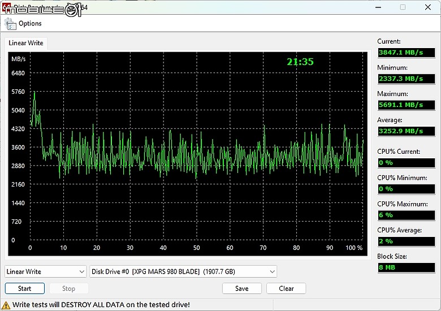Screen dimensions: 441x311
Task: Click the CPU% Average 2 % field
Action: (x=406, y=241)
